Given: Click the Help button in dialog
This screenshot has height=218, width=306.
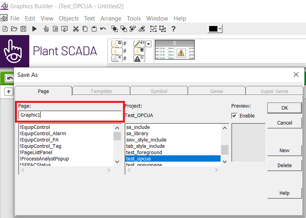Looking at the screenshot, I should [285, 193].
